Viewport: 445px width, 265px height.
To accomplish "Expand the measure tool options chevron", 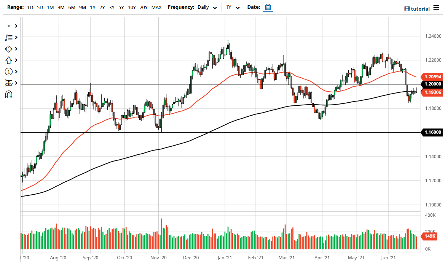I will point(16,83).
